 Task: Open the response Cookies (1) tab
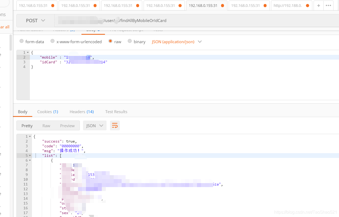[x=48, y=112]
